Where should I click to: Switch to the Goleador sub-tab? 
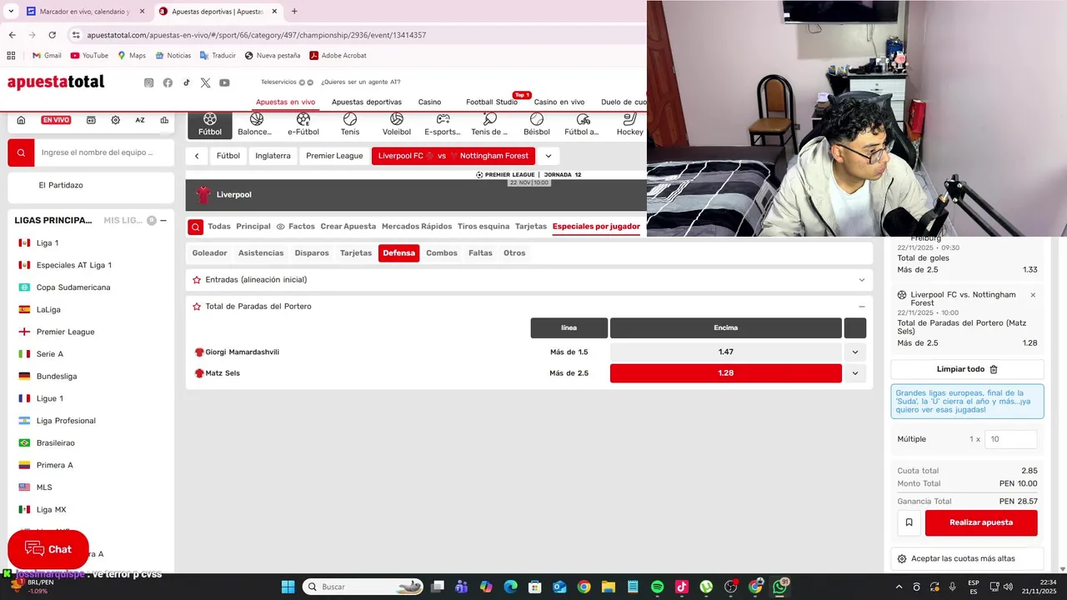209,253
